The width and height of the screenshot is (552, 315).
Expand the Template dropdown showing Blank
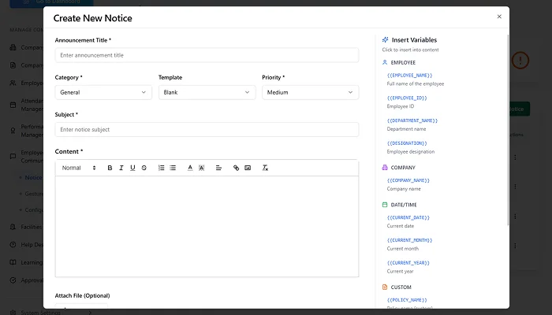(207, 92)
